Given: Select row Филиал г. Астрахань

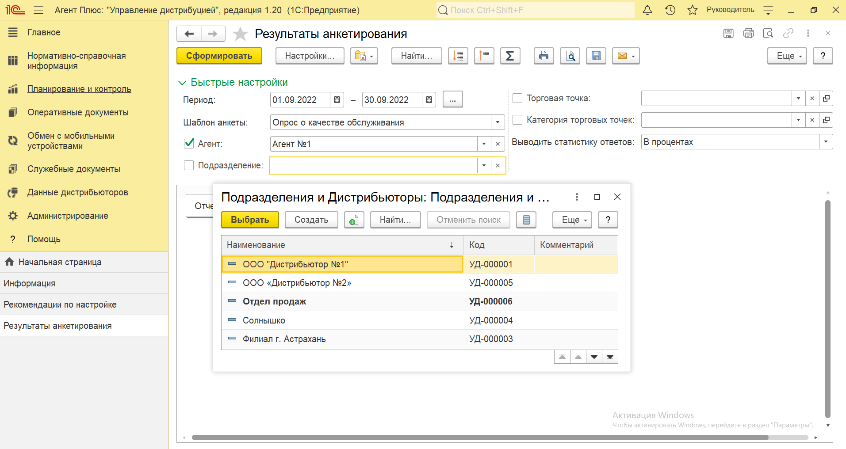Looking at the screenshot, I should [x=419, y=339].
